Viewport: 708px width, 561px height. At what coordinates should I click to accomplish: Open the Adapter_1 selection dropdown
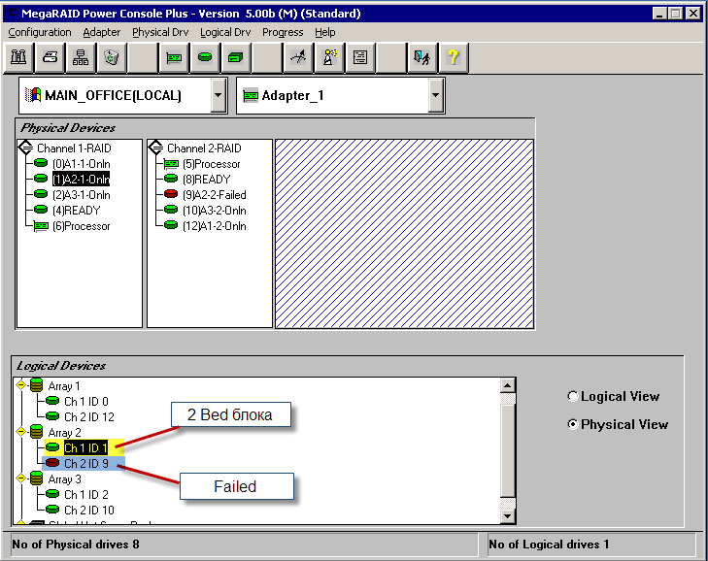pos(436,95)
